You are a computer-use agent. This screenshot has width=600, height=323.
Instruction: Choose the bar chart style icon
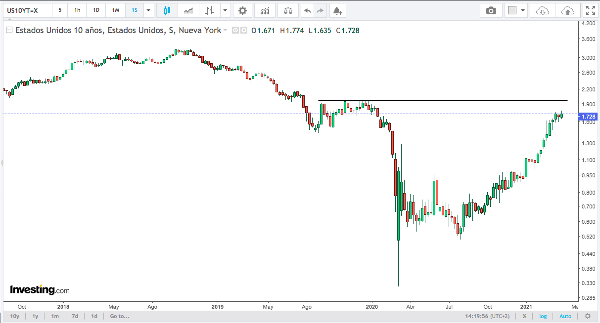point(210,10)
